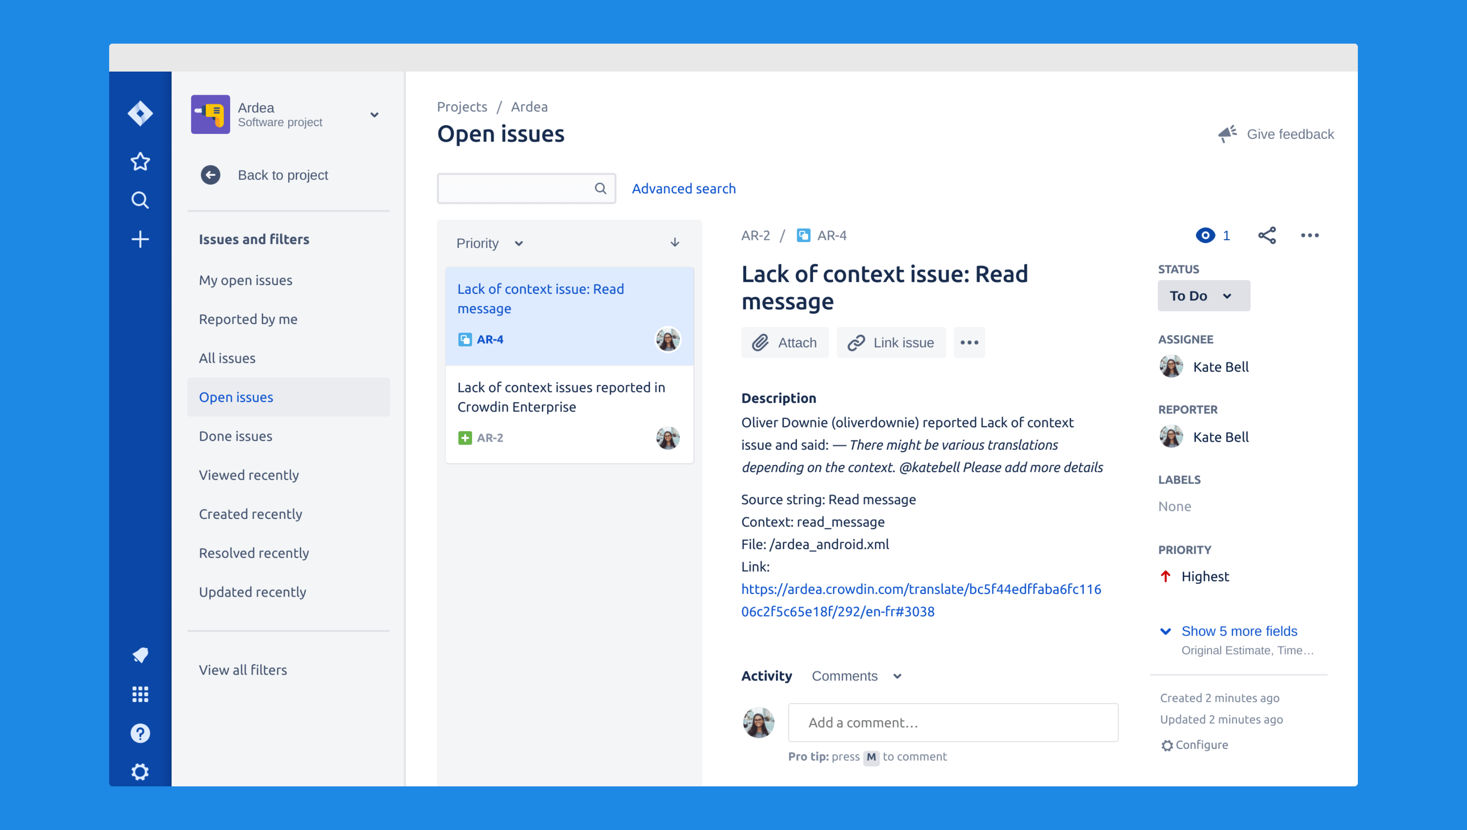Select Updated recently filter
The image size is (1467, 830).
coord(253,592)
